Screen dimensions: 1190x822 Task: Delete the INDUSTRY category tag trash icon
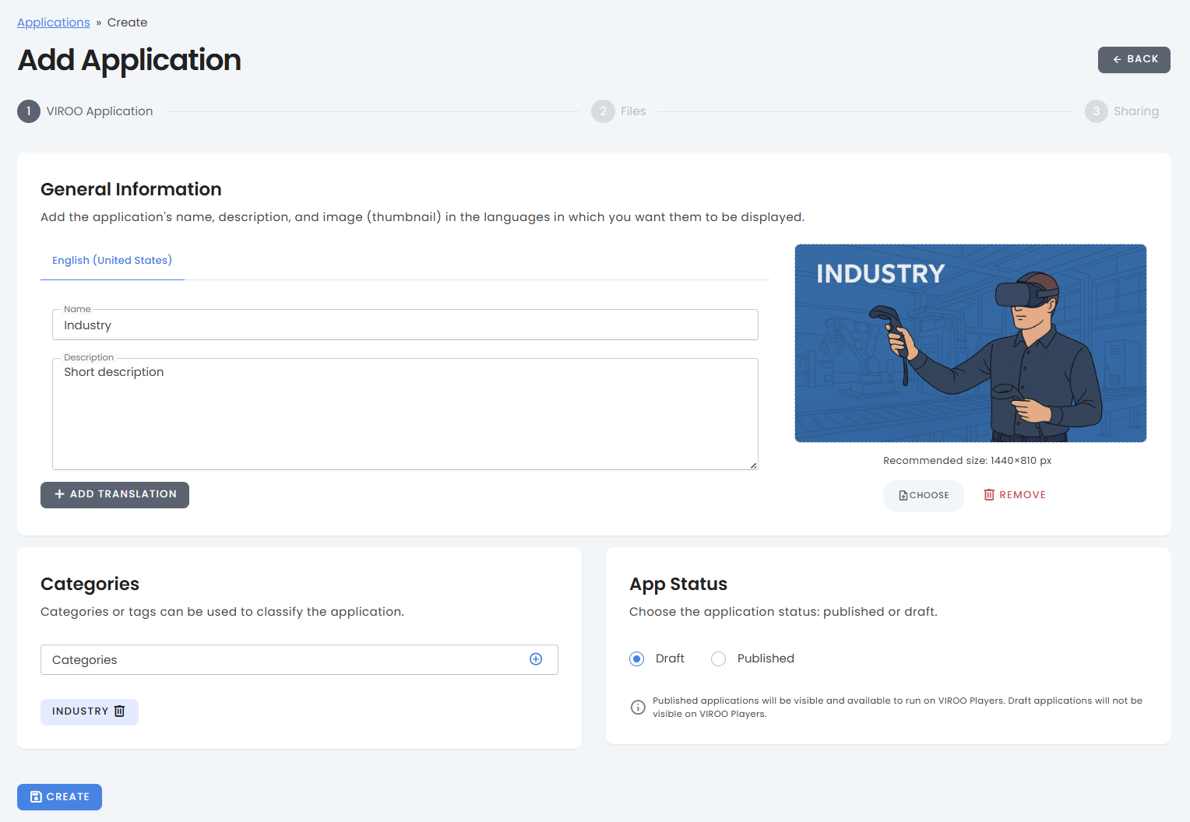point(119,711)
